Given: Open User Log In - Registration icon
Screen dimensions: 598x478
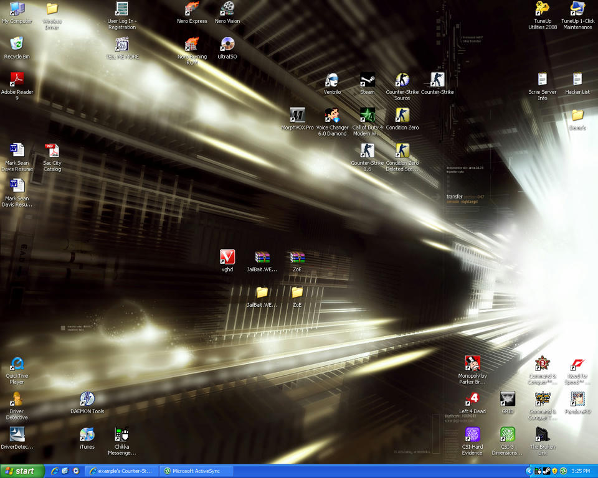Looking at the screenshot, I should 122,16.
